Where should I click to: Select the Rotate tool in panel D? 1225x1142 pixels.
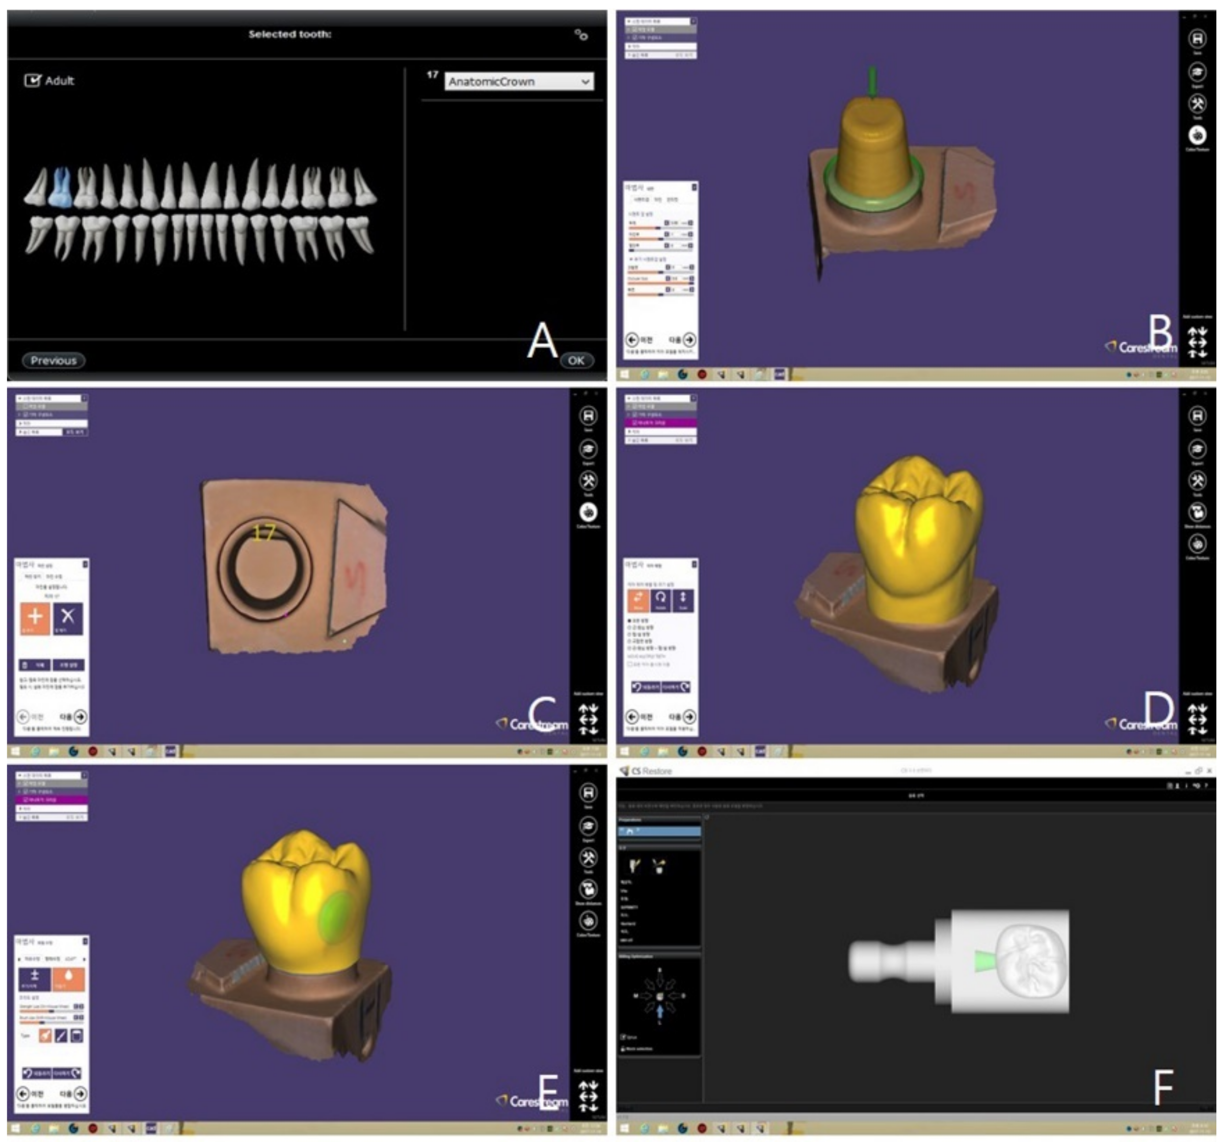coord(660,600)
